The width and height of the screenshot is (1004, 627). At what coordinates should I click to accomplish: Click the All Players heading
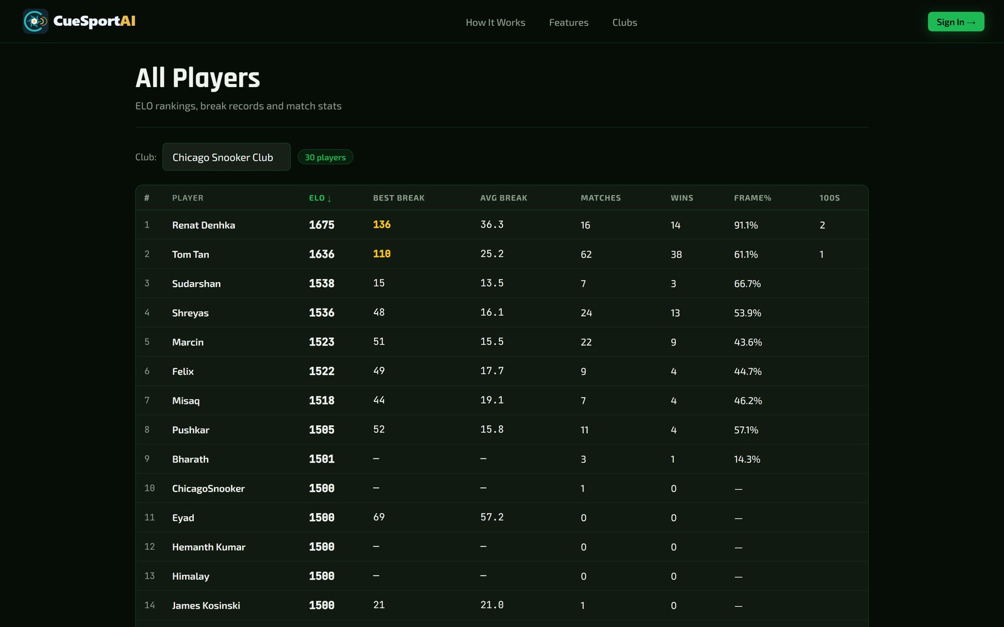click(198, 78)
